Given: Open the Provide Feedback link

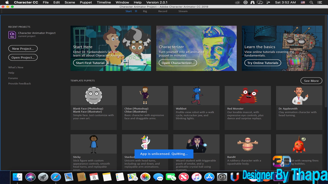Looking at the screenshot, I should 19,84.
